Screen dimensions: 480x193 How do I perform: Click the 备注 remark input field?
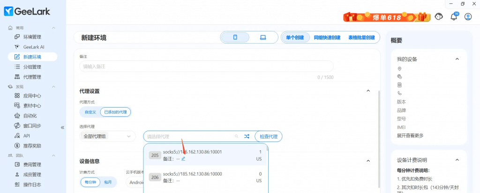tap(206, 67)
